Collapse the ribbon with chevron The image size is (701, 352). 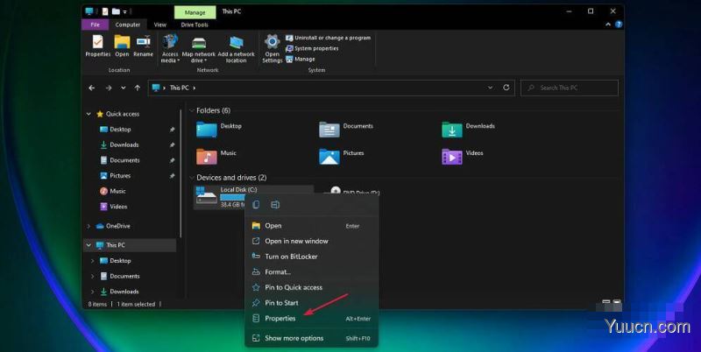[x=608, y=25]
